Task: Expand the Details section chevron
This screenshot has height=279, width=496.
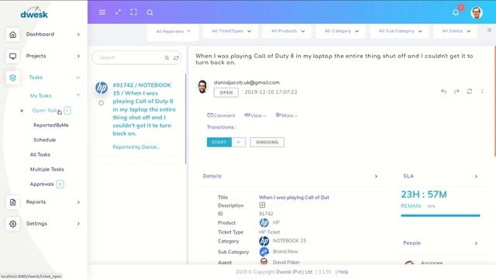Action: (x=376, y=176)
